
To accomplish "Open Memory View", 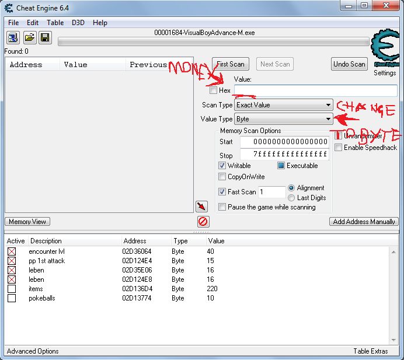I will [x=27, y=222].
